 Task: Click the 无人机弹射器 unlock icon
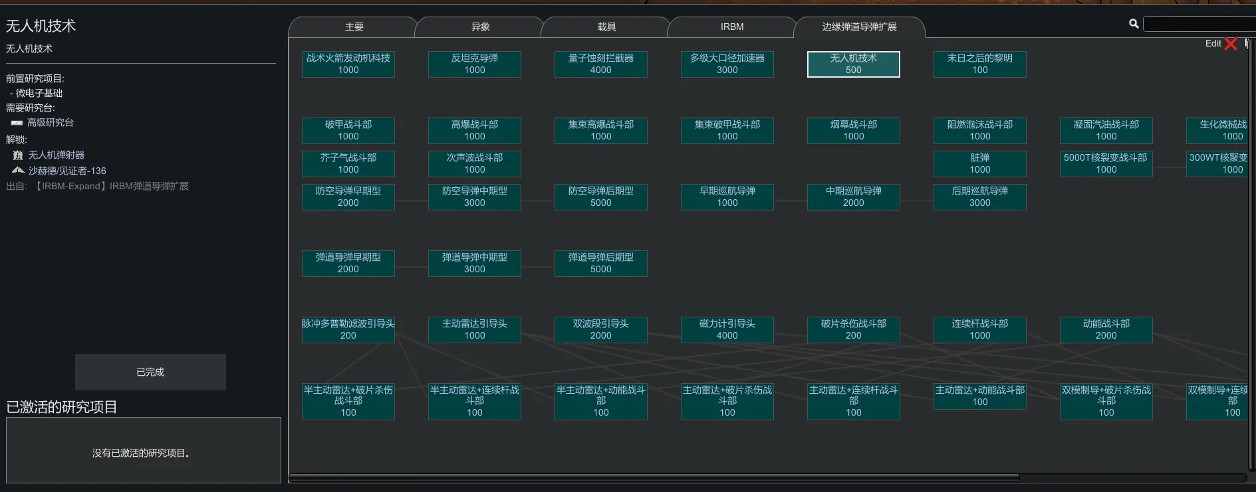click(18, 155)
